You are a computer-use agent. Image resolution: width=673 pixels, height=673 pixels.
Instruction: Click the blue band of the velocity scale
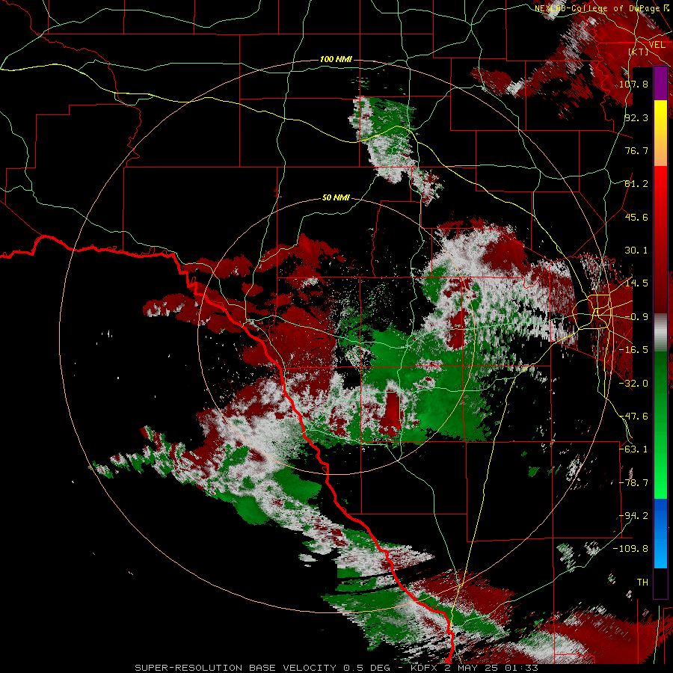(x=660, y=533)
